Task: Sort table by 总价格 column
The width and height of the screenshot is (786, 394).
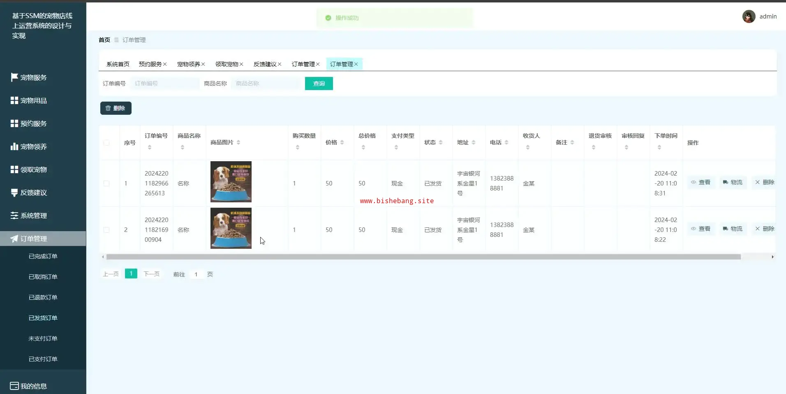Action: (x=363, y=147)
